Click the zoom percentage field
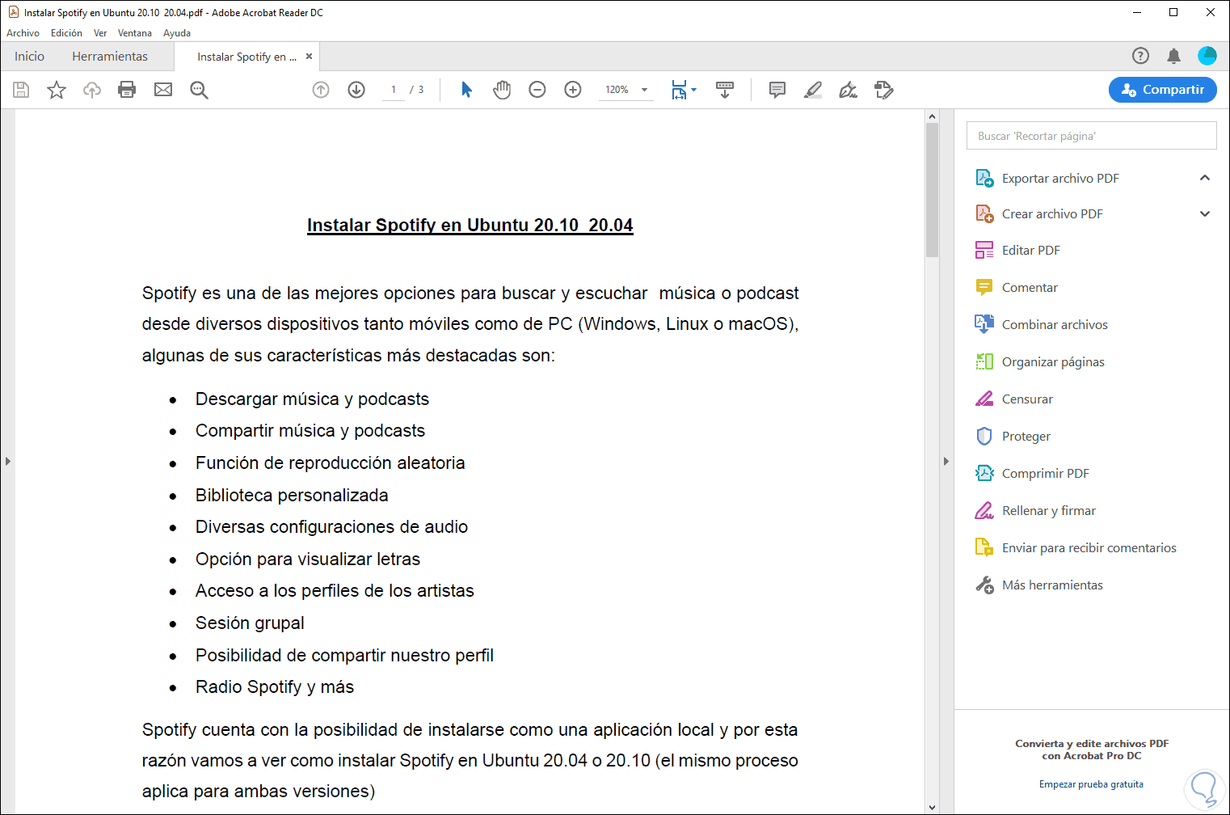The width and height of the screenshot is (1230, 815). [x=617, y=90]
